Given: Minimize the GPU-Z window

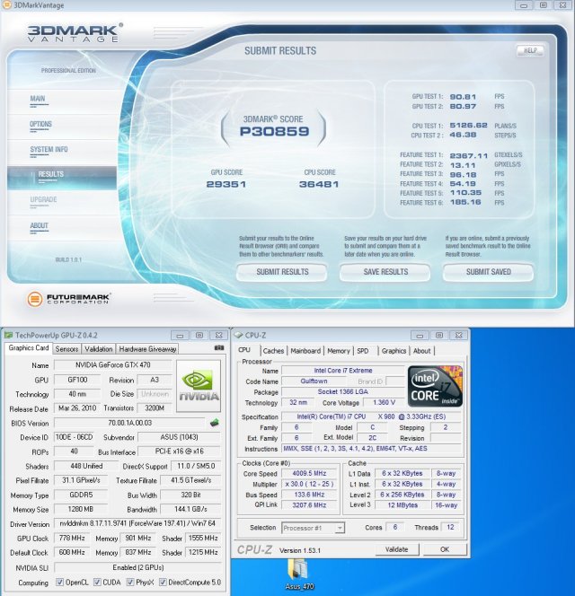Looking at the screenshot, I should point(180,336).
